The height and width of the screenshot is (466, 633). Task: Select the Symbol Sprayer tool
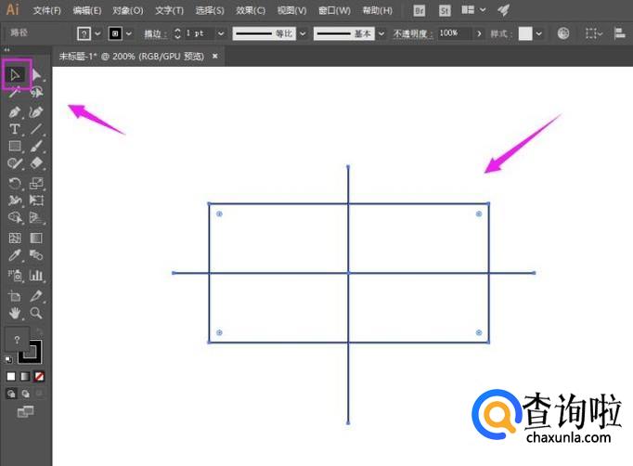click(x=15, y=276)
